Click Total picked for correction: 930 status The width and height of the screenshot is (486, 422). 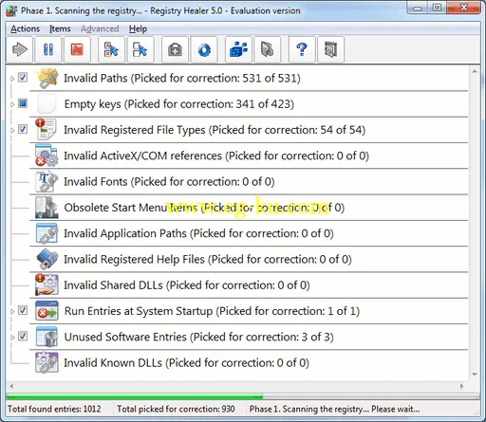tap(176, 409)
